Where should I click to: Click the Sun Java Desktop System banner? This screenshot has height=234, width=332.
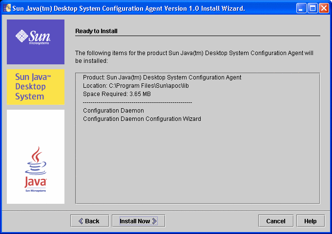click(x=36, y=87)
